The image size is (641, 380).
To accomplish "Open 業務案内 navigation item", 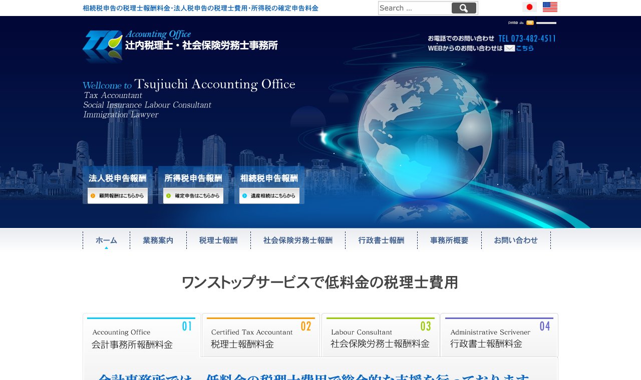I will (158, 240).
